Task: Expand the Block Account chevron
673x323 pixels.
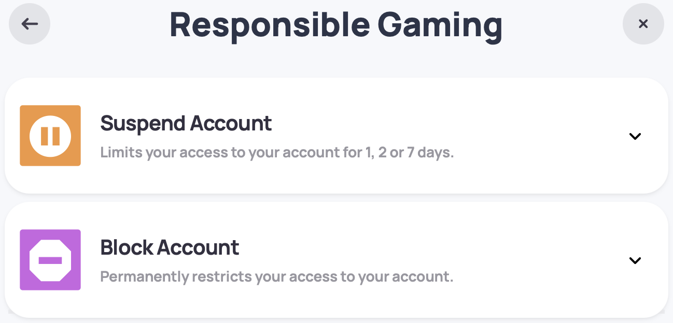Action: point(635,260)
